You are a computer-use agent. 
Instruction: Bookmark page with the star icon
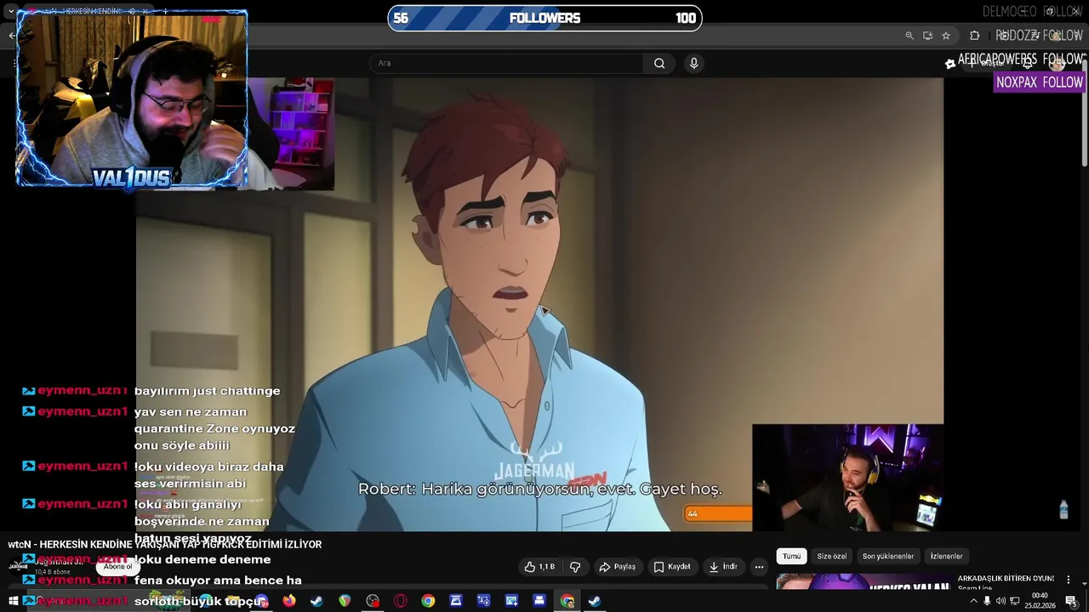pos(946,36)
